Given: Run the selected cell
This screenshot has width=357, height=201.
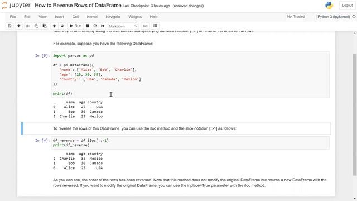Looking at the screenshot, I should pos(76,26).
